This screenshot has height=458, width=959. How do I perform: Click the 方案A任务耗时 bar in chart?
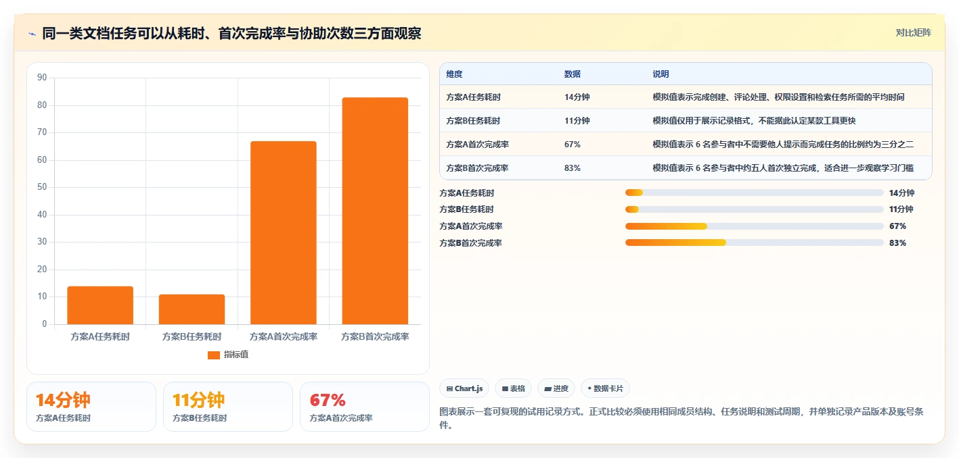(100, 305)
